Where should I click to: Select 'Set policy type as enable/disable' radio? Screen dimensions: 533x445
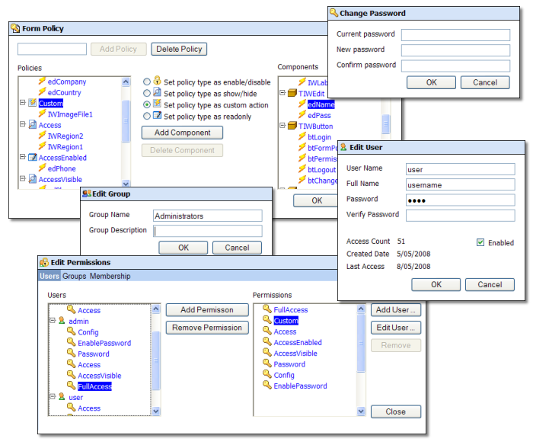[x=147, y=82]
